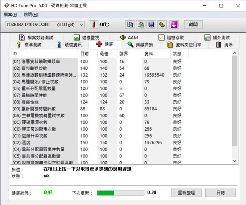Click the second copy screenshot toolbar icon
The height and width of the screenshot is (205, 246).
(x=141, y=25)
